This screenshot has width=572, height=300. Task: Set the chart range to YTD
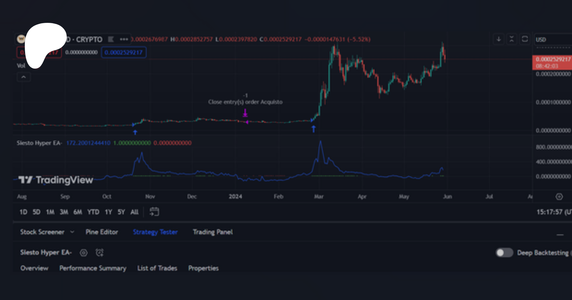pos(93,212)
